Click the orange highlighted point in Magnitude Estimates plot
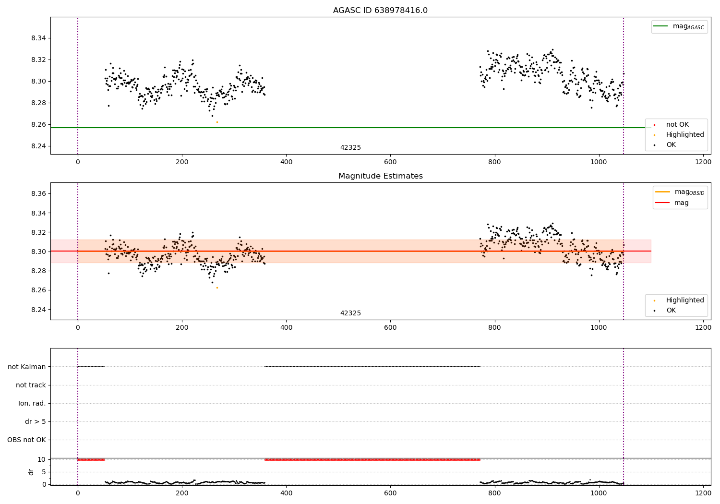The image size is (720, 504). click(x=217, y=288)
